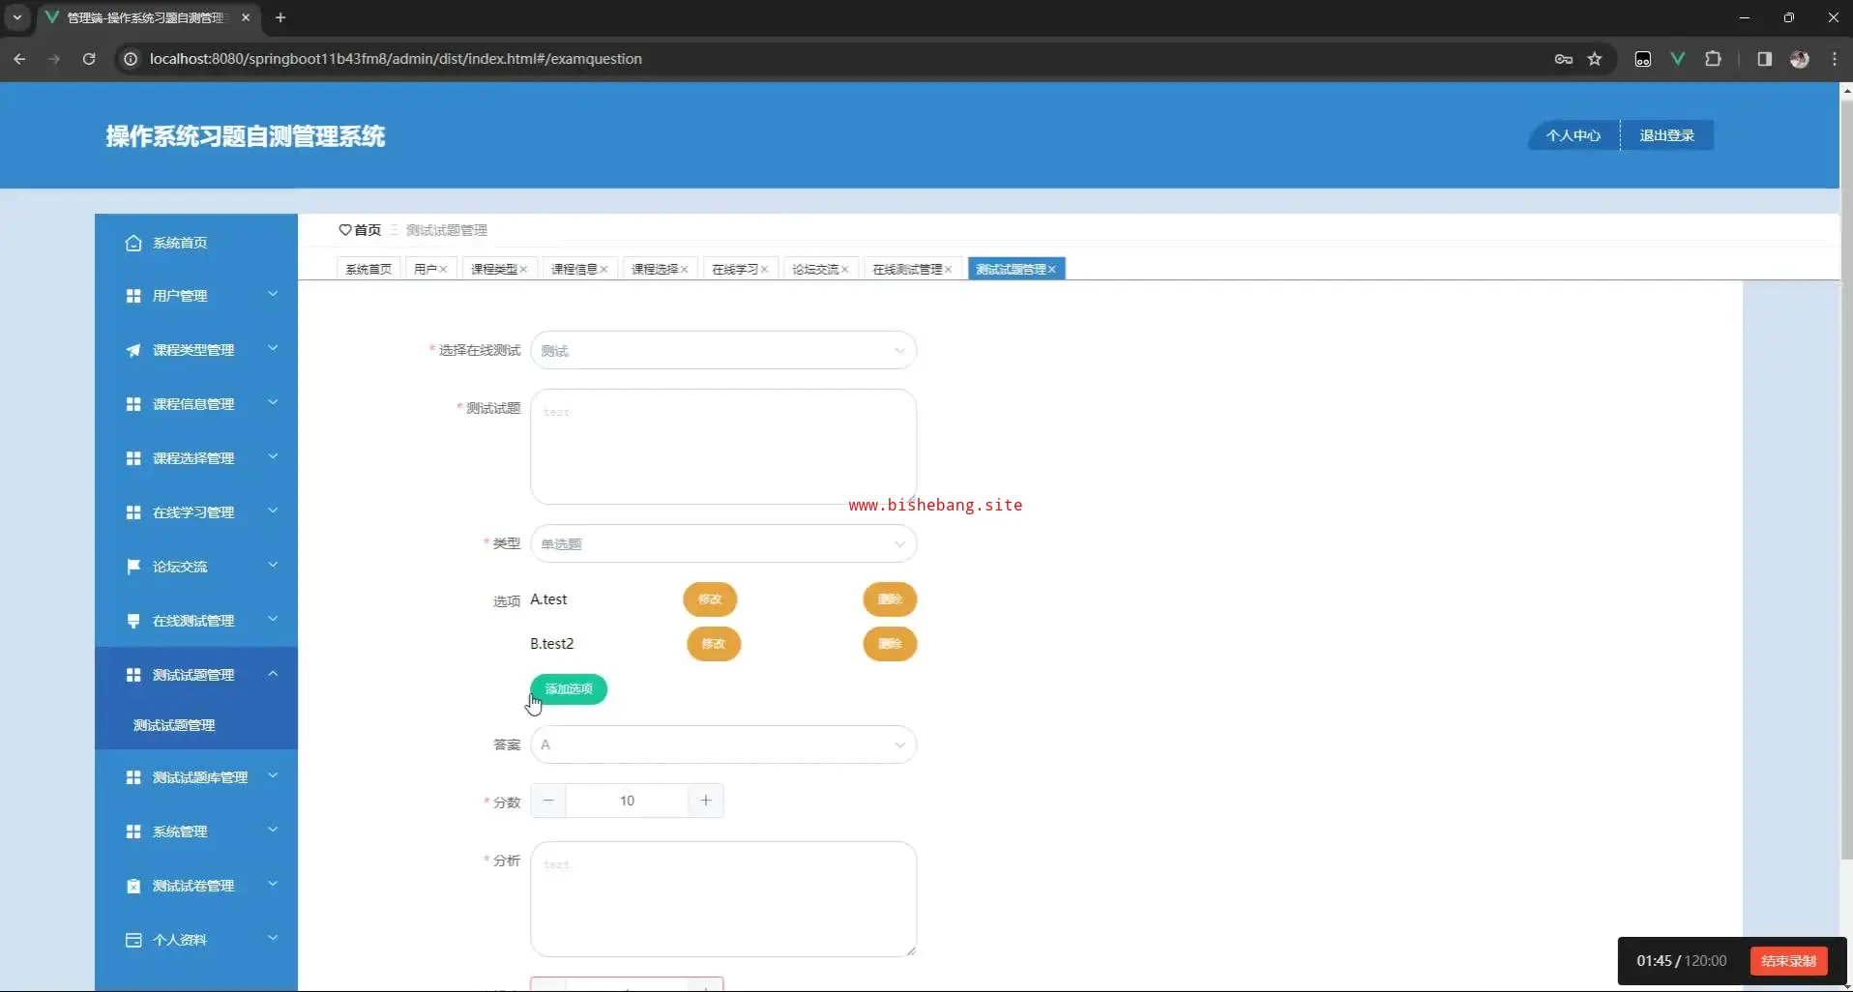Open a new browser tab with plus icon
This screenshot has width=1853, height=992.
click(x=280, y=17)
